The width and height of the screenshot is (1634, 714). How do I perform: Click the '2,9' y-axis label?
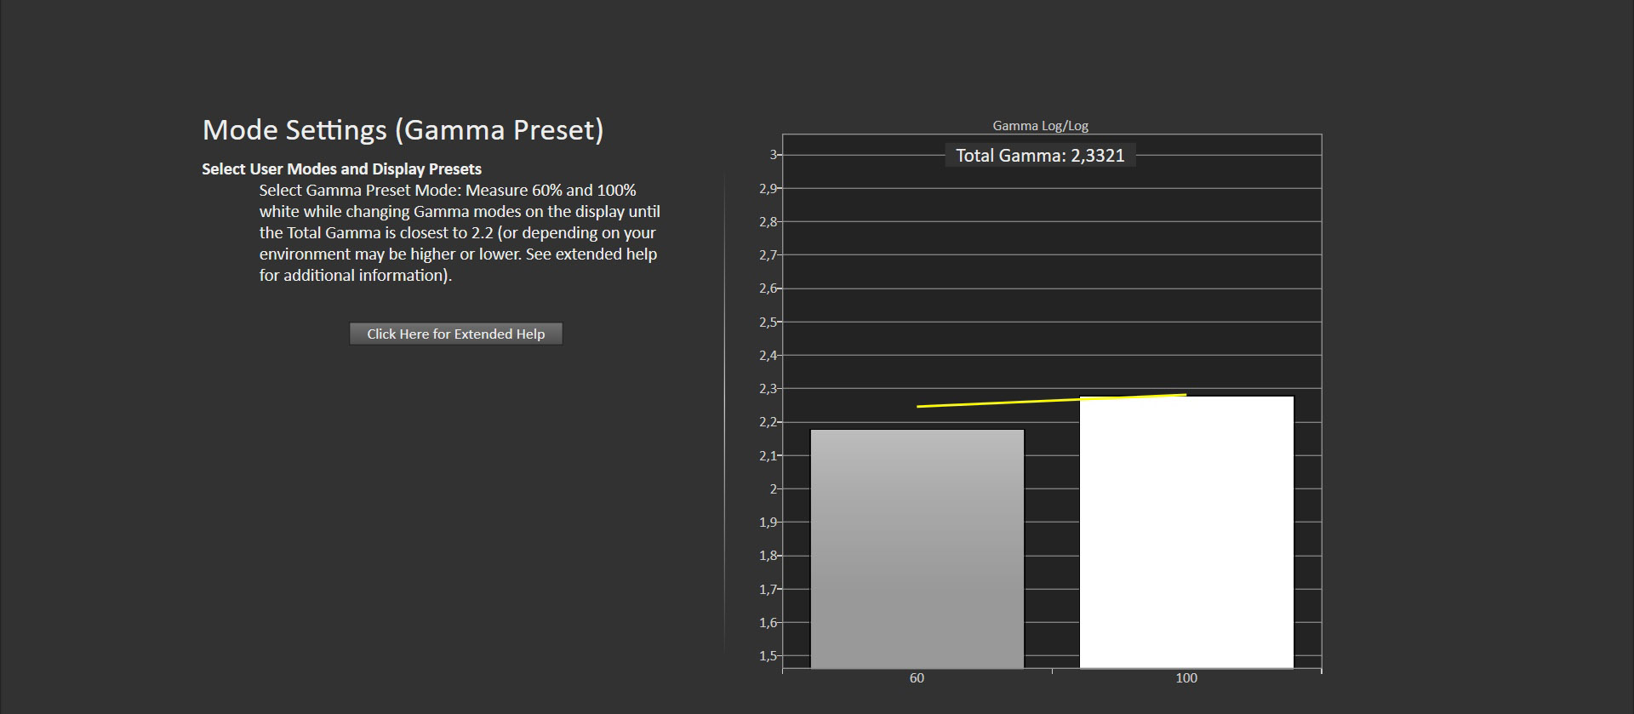768,189
